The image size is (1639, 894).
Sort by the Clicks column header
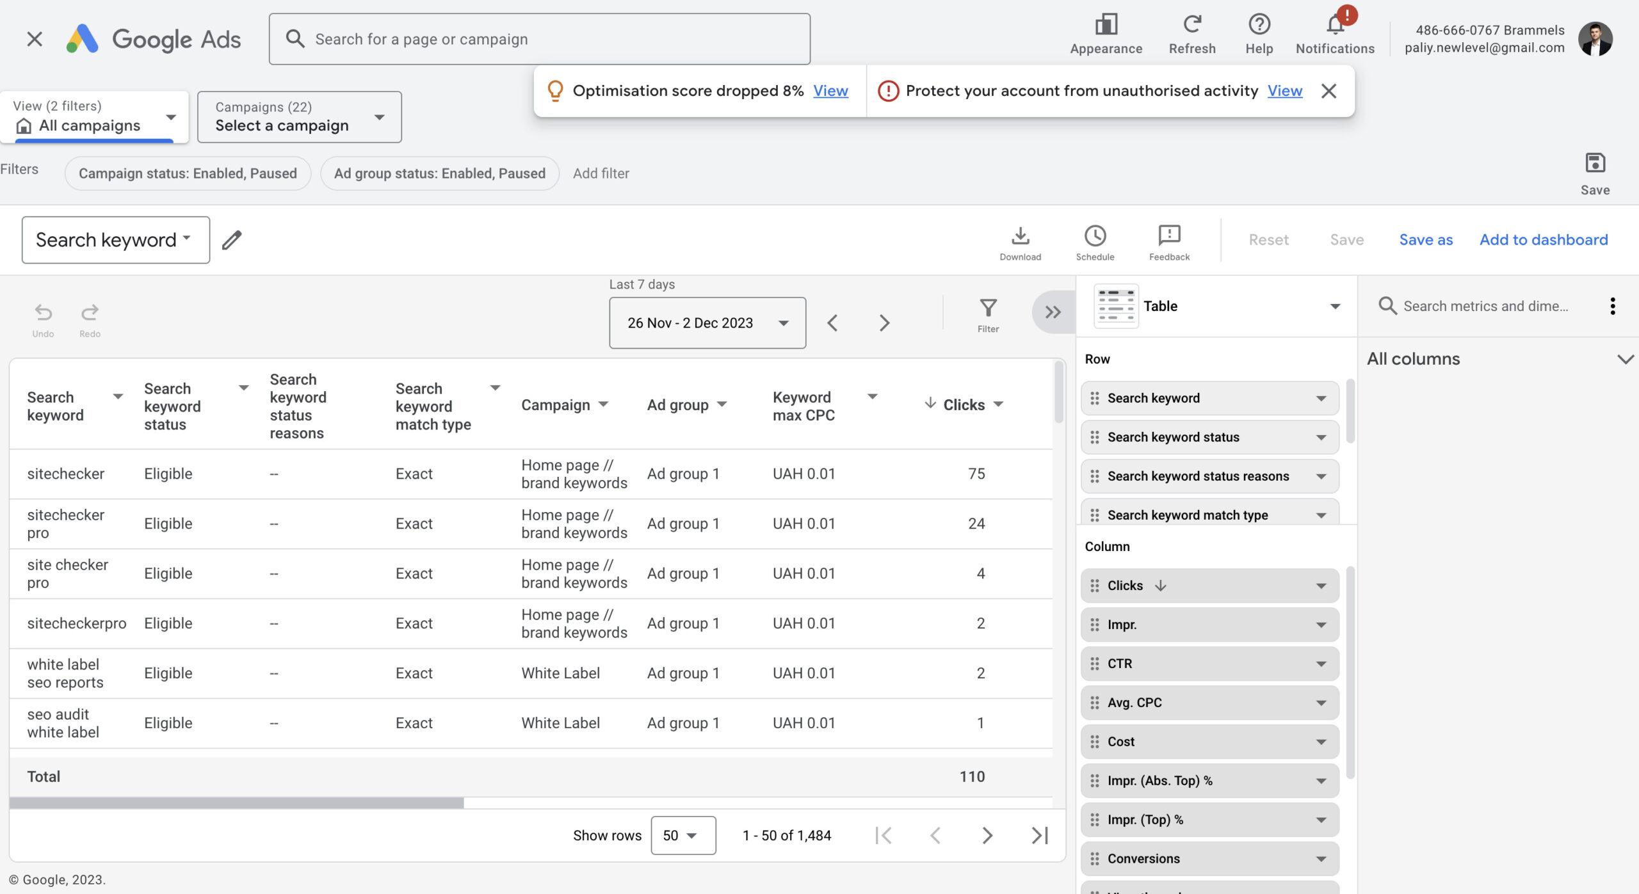pos(964,404)
